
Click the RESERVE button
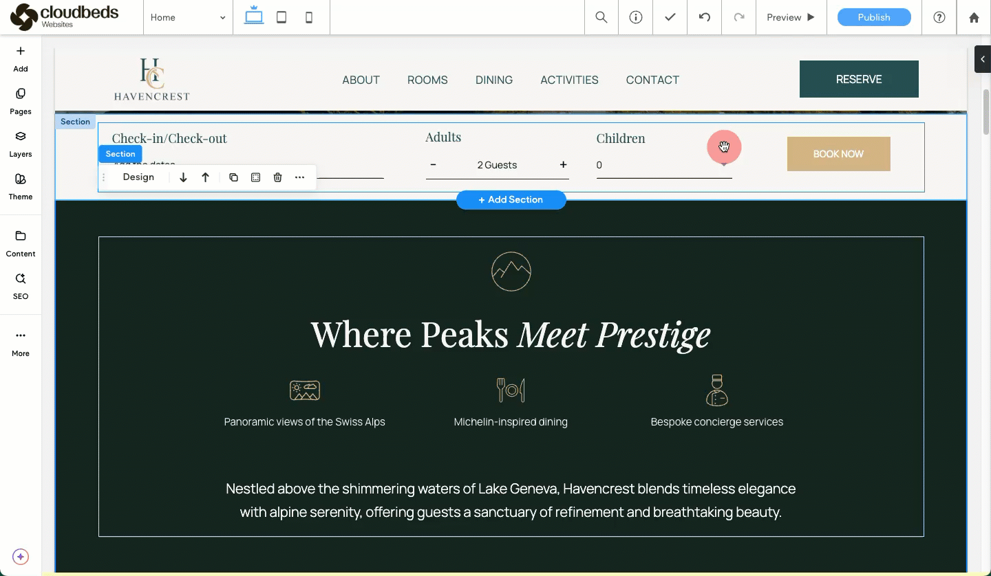(x=859, y=79)
